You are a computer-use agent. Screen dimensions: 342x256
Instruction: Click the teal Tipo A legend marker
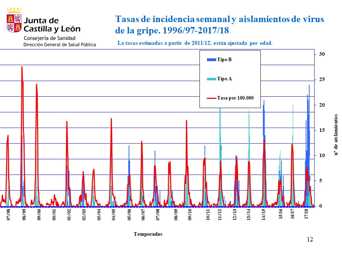pyautogui.click(x=211, y=79)
